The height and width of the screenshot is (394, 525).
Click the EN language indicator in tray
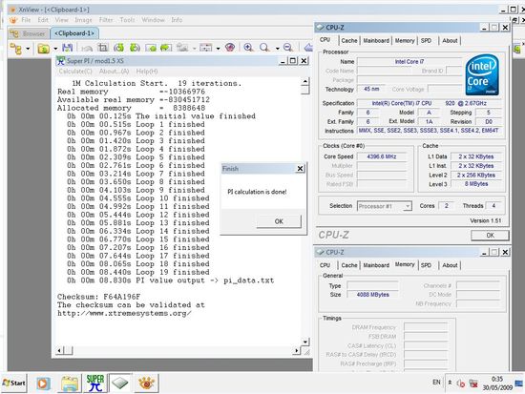click(x=436, y=382)
